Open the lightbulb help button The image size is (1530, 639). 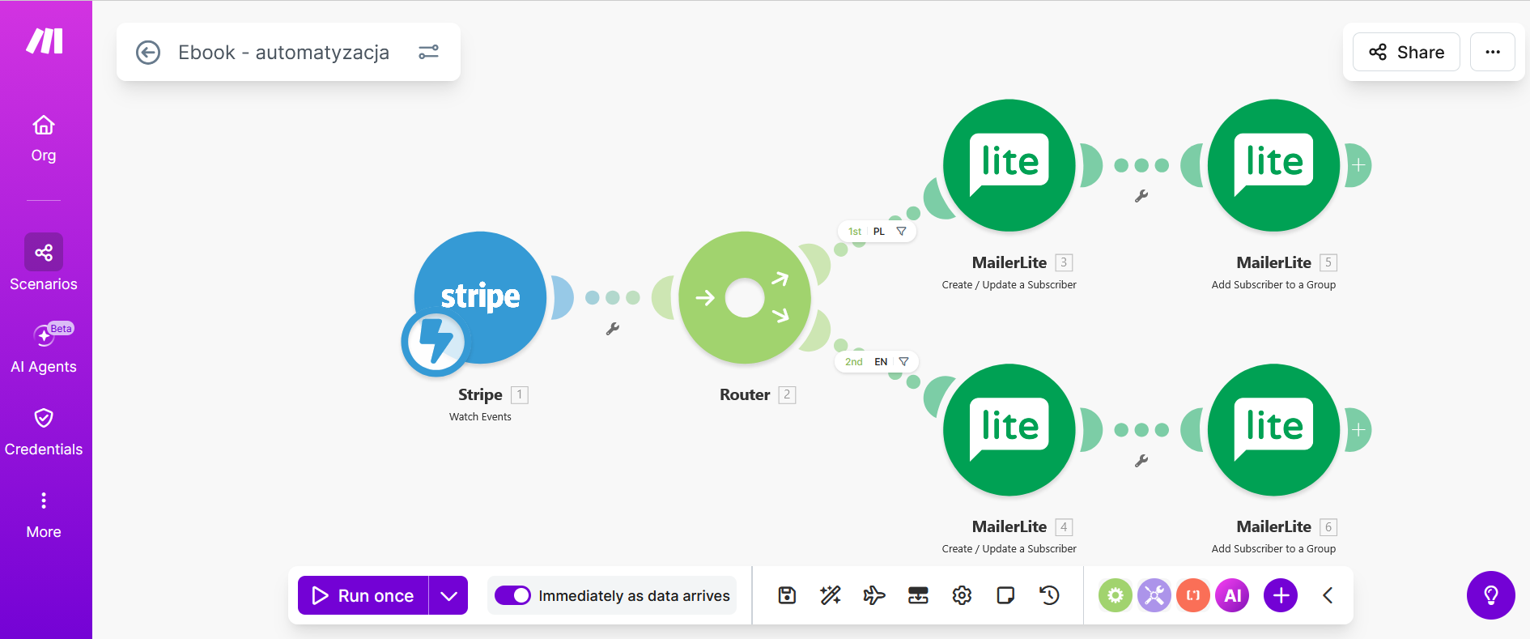pos(1491,595)
